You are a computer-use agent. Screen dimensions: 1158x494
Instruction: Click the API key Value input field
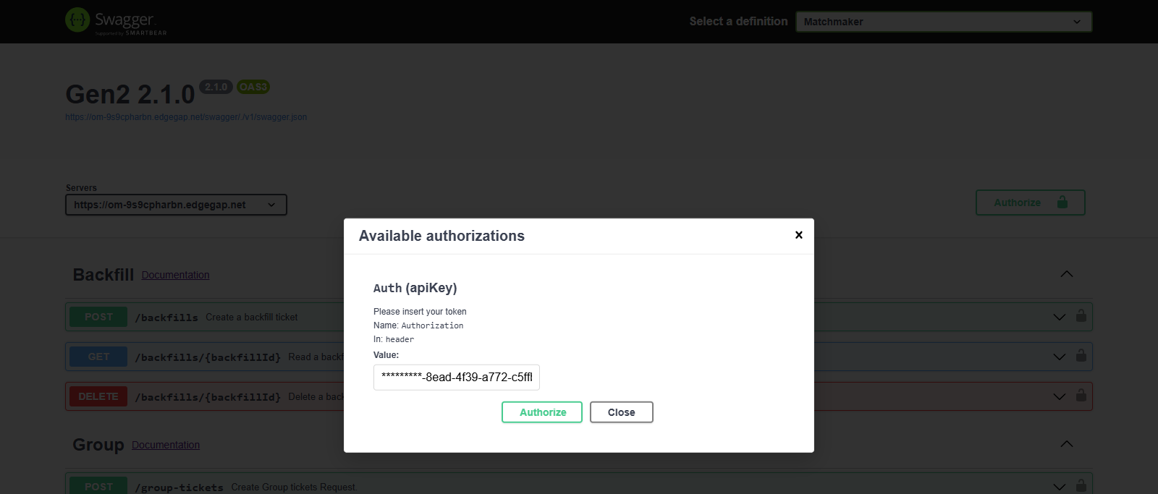click(x=456, y=378)
